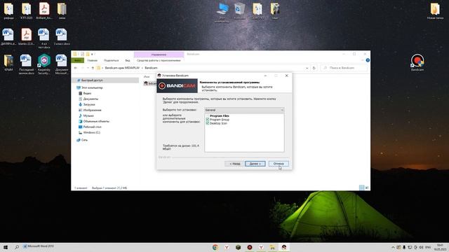Open the Вид ribbon tab in Explorer
Screen dimensions: 449x252
128,61
